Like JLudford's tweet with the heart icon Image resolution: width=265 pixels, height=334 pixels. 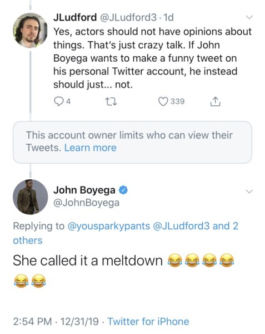pyautogui.click(x=163, y=101)
